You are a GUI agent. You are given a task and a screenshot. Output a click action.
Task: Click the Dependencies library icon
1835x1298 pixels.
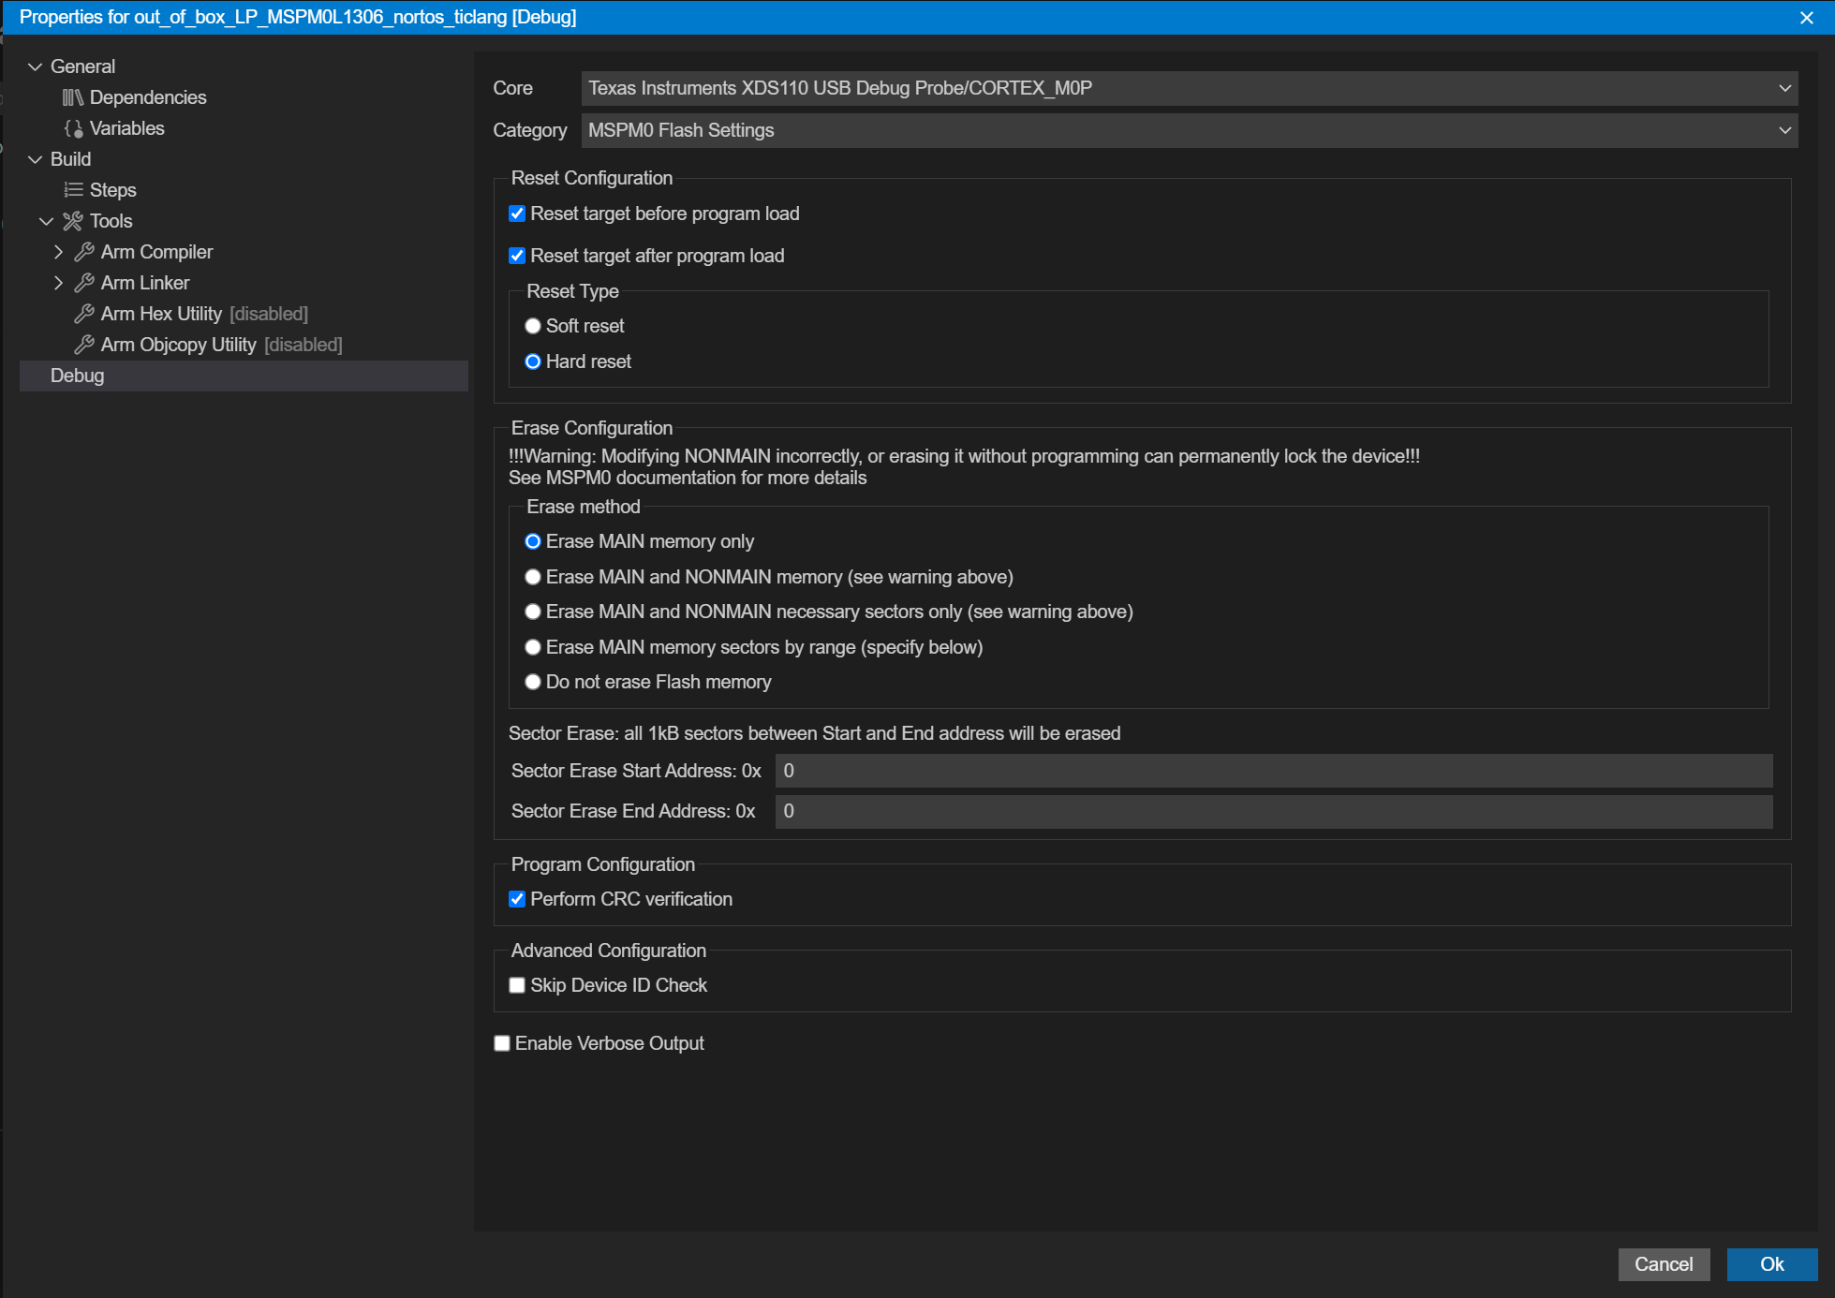(x=73, y=97)
